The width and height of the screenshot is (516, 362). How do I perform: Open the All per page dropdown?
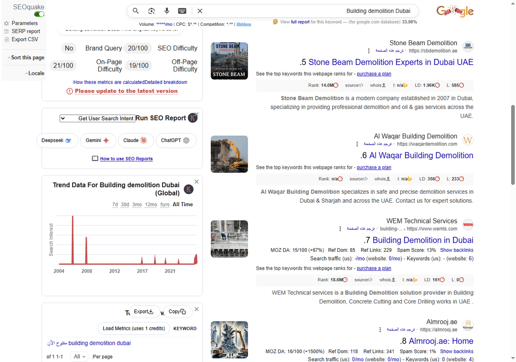tap(80, 357)
